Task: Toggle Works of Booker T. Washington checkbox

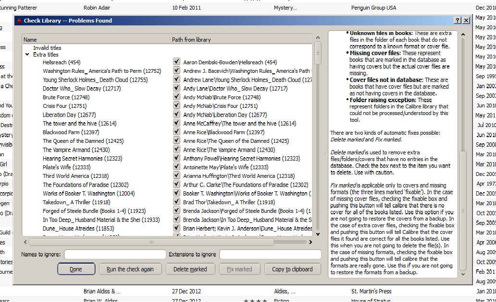Action: click(x=176, y=193)
